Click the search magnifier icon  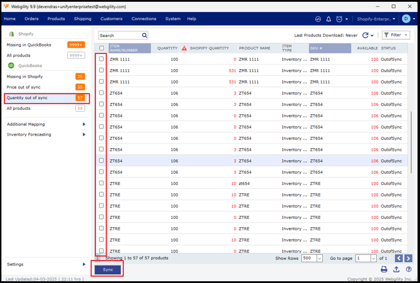coord(144,36)
